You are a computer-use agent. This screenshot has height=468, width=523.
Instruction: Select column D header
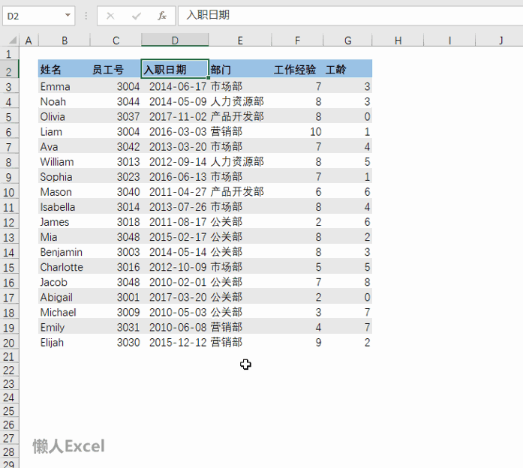click(175, 40)
